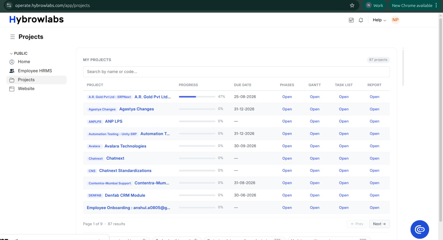Open Report for Automation Testing row
This screenshot has width=443, height=240.
[x=374, y=134]
